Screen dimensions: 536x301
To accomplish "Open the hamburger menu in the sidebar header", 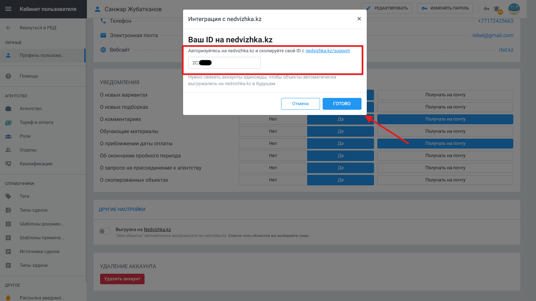I will point(8,9).
